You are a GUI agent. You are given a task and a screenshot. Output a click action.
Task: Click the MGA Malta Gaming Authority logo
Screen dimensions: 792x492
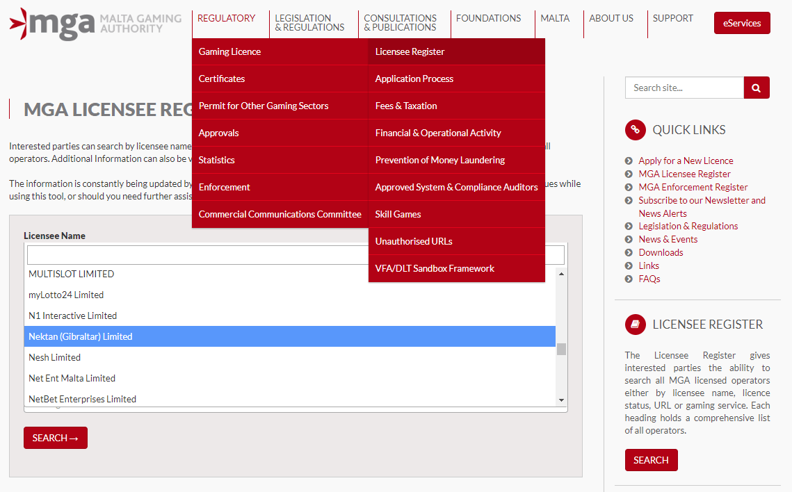click(95, 23)
